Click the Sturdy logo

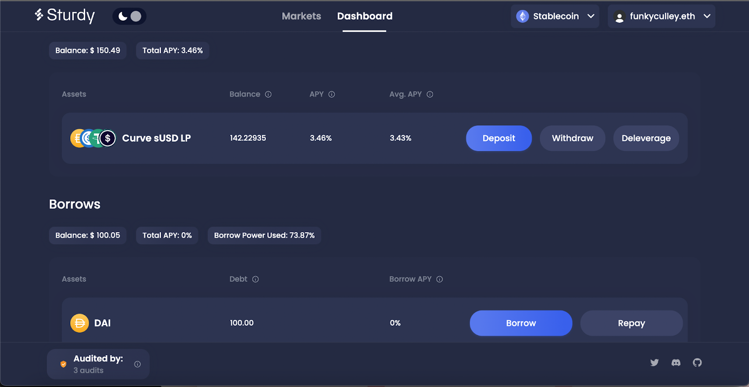coord(65,15)
